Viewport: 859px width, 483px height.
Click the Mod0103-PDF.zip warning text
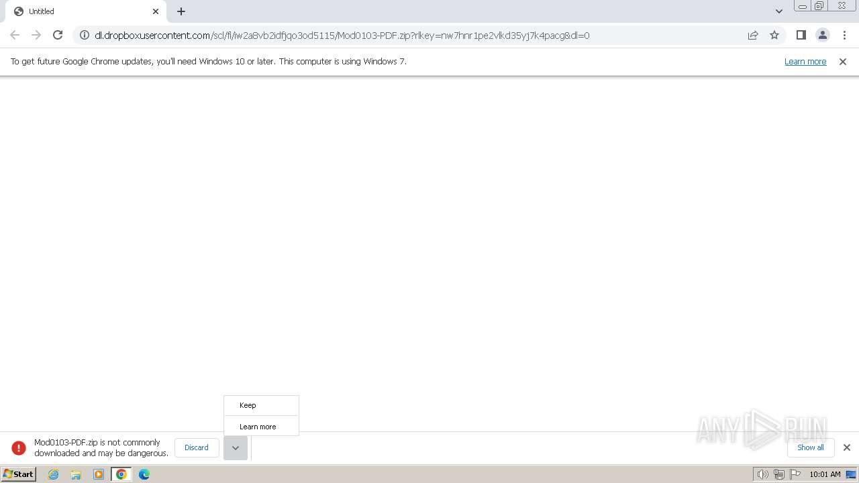pyautogui.click(x=101, y=447)
